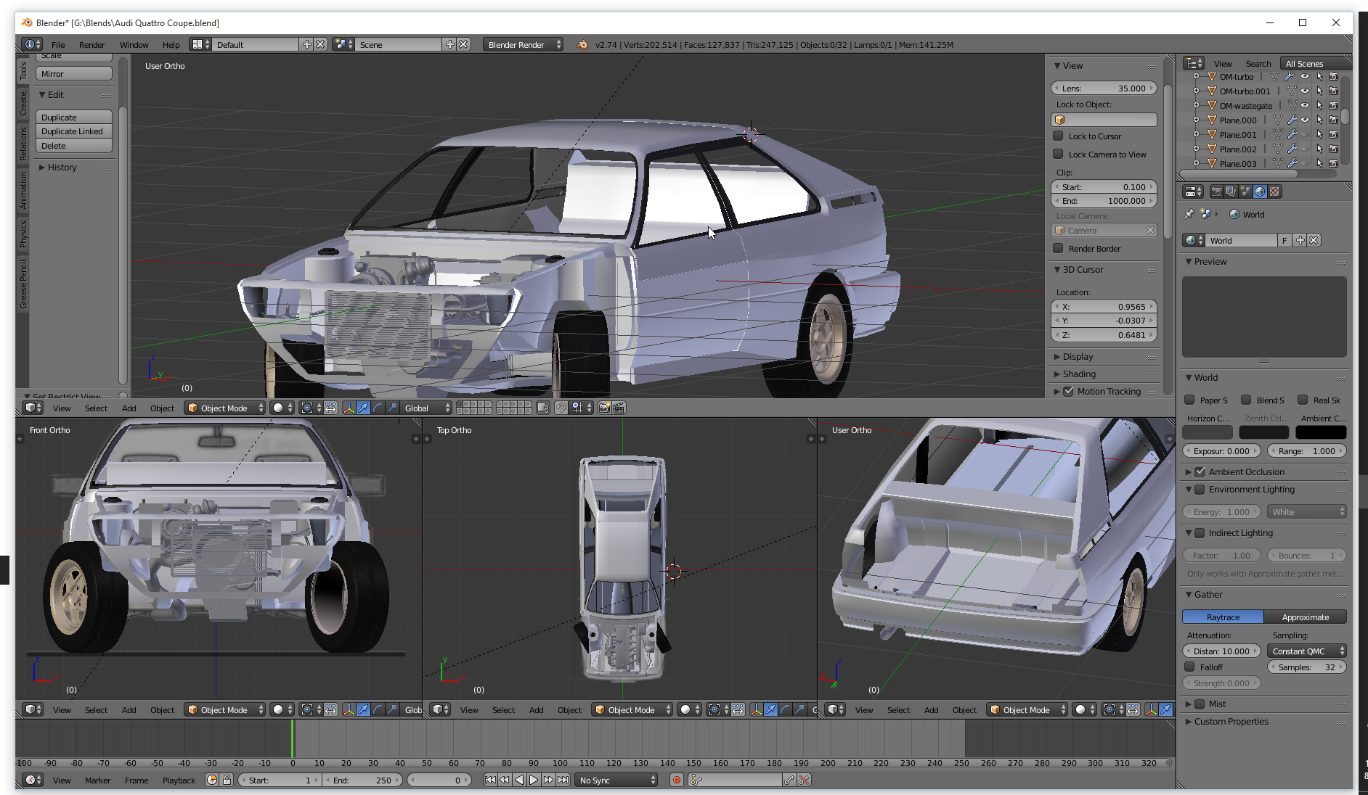Screen dimensions: 1368x795
Task: Add new world with plus button
Action: tap(1300, 240)
